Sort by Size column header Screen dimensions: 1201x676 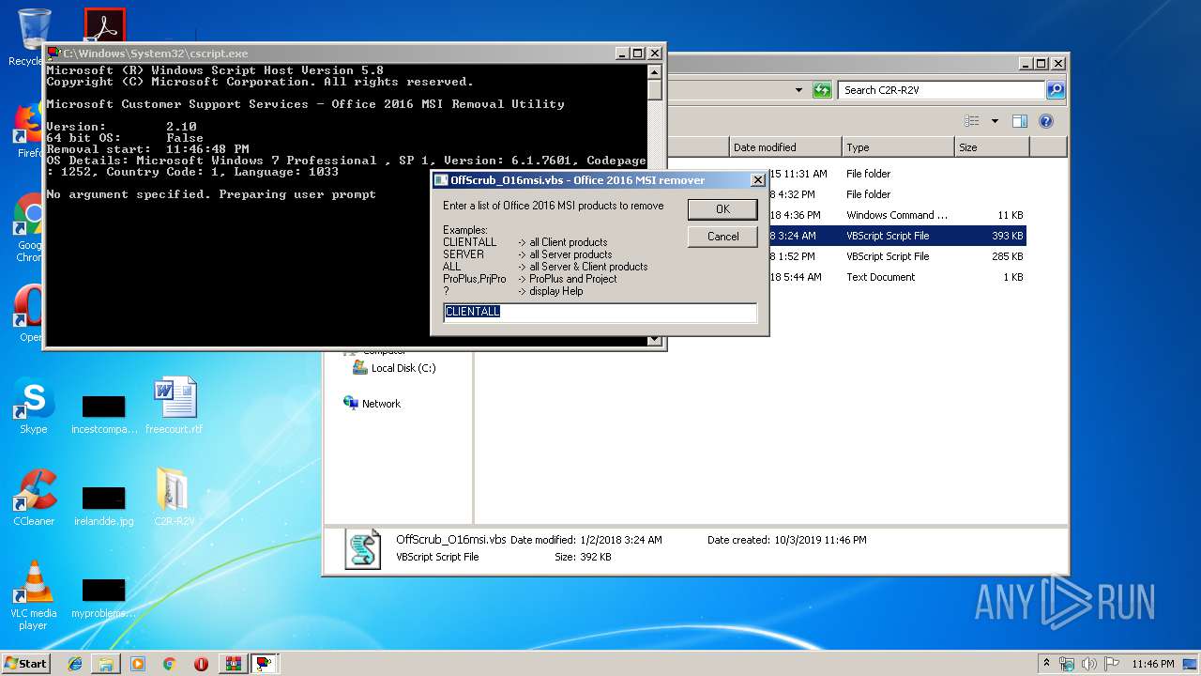click(992, 147)
